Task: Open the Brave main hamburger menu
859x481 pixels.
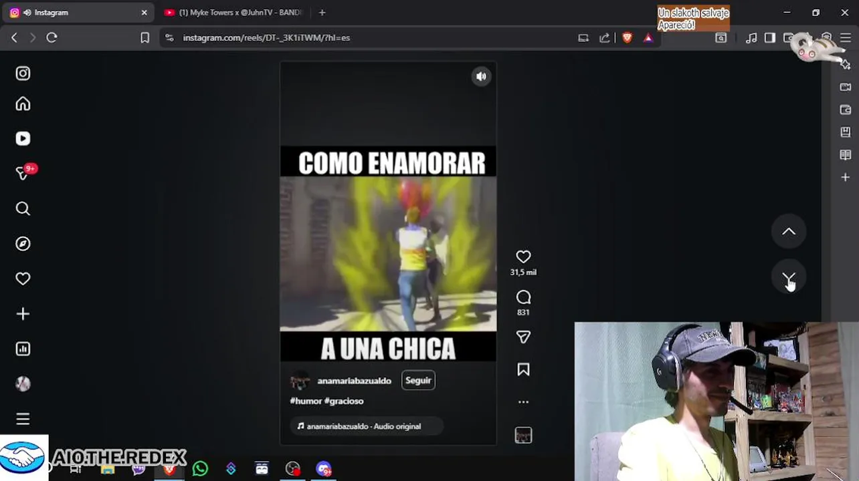Action: [846, 38]
